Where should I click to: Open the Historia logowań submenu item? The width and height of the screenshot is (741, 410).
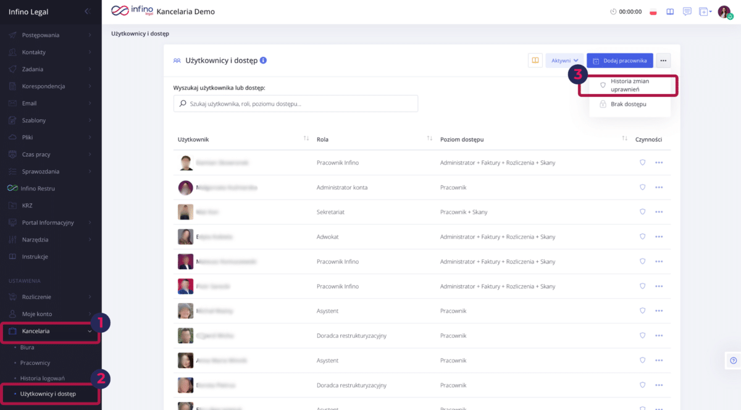coord(43,378)
